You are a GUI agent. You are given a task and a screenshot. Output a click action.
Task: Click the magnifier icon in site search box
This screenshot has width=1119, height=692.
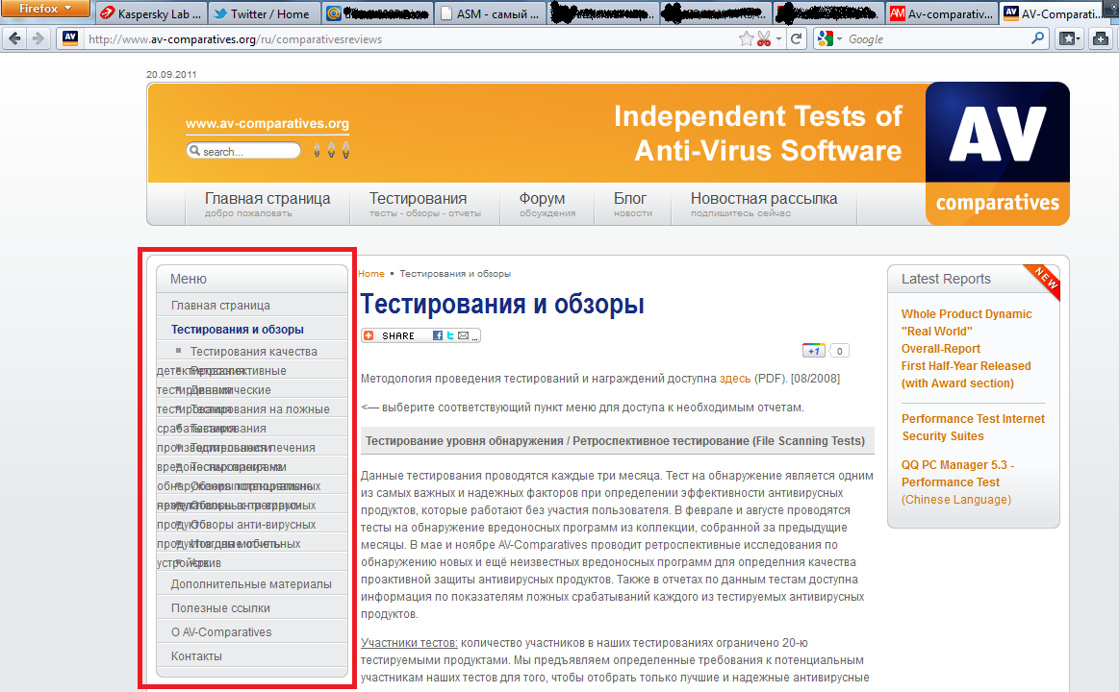click(194, 150)
